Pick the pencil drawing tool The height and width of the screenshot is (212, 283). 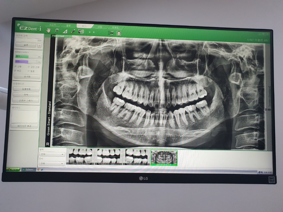point(73,31)
